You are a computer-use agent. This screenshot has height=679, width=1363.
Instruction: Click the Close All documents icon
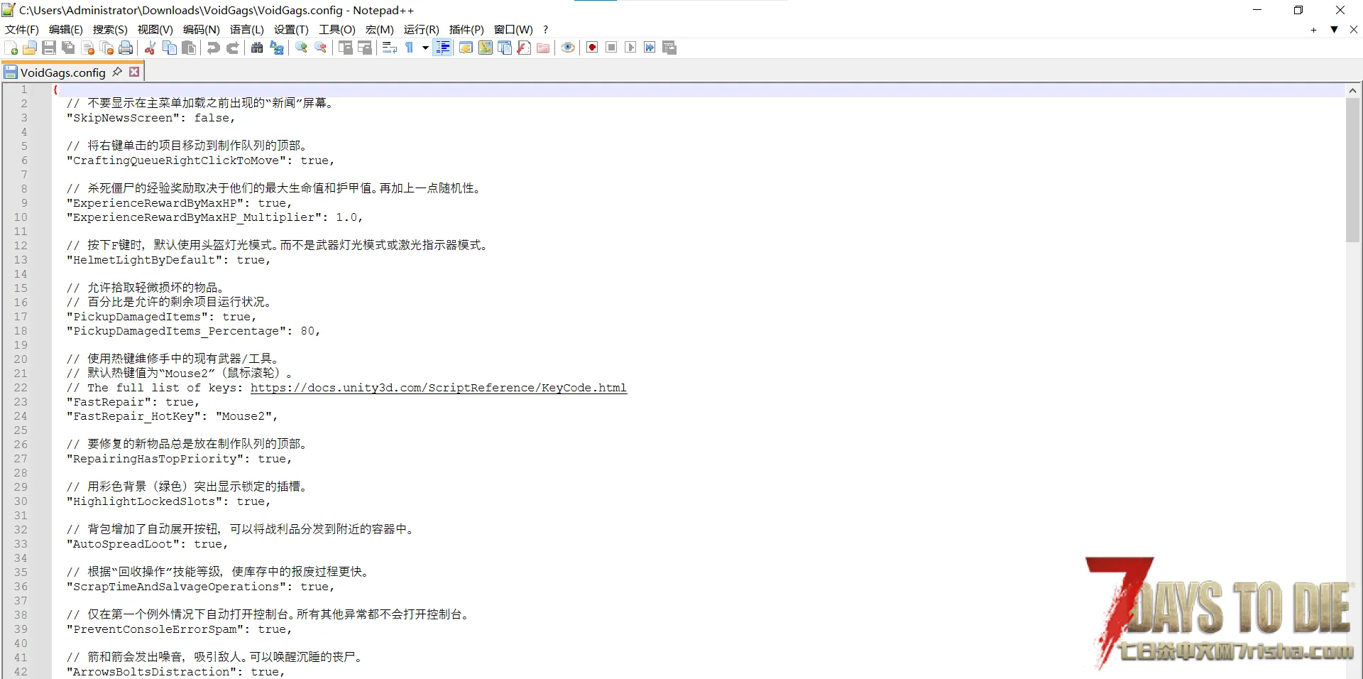point(107,48)
